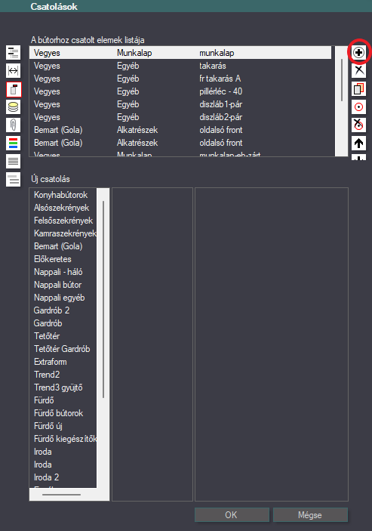
Task: Click the indented list icon atop the sidebar
Action: pyautogui.click(x=13, y=52)
